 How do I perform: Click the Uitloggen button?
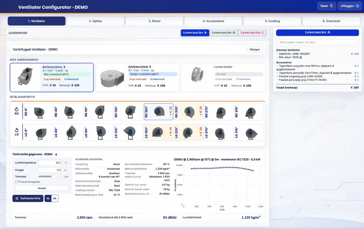coord(350,6)
